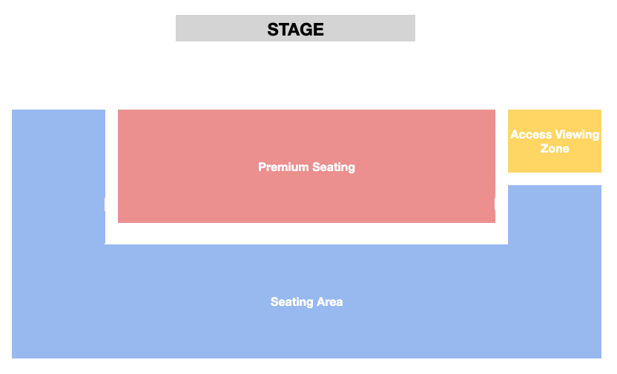Click the word "Zone" in the yellow section
Viewport: 617px width, 374px height.
coord(555,149)
